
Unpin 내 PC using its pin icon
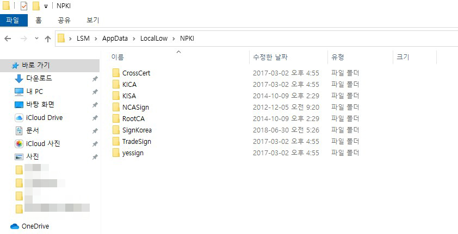pos(95,92)
